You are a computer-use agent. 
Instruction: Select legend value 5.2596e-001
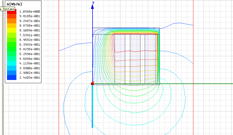pyautogui.click(x=30, y=54)
